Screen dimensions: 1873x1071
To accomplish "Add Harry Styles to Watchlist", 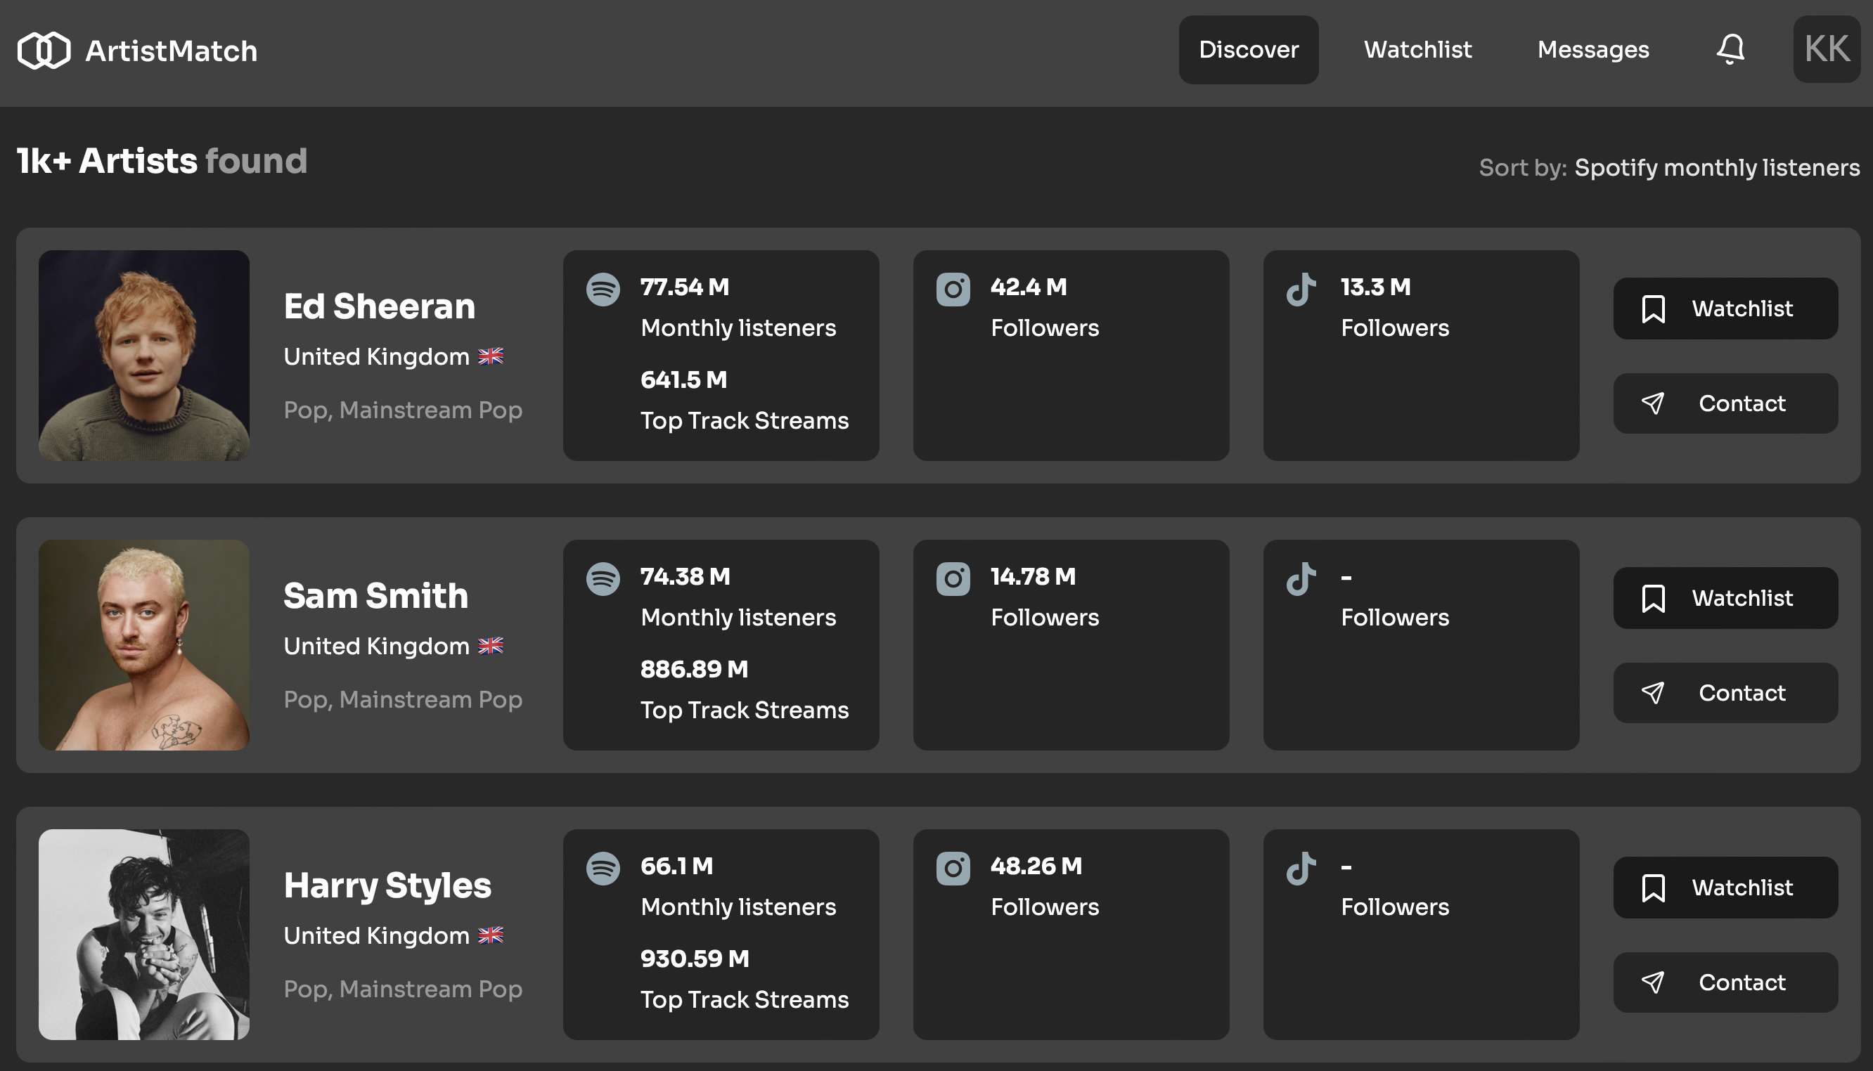I will (x=1725, y=888).
